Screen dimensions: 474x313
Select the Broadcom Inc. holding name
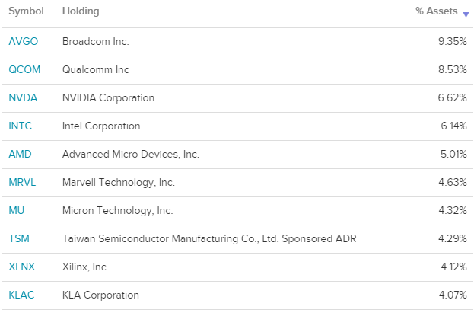point(96,41)
